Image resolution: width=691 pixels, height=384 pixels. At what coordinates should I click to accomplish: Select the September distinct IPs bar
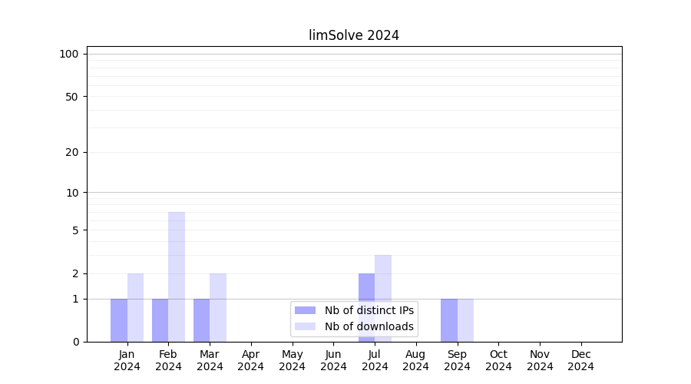(x=448, y=320)
